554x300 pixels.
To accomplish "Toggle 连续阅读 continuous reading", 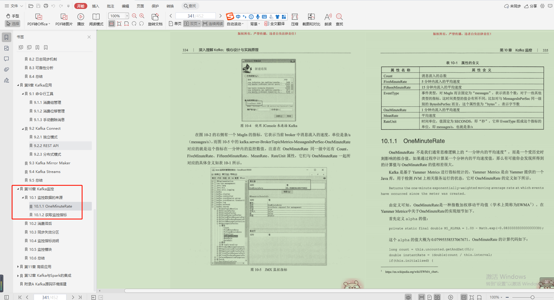I will click(213, 24).
